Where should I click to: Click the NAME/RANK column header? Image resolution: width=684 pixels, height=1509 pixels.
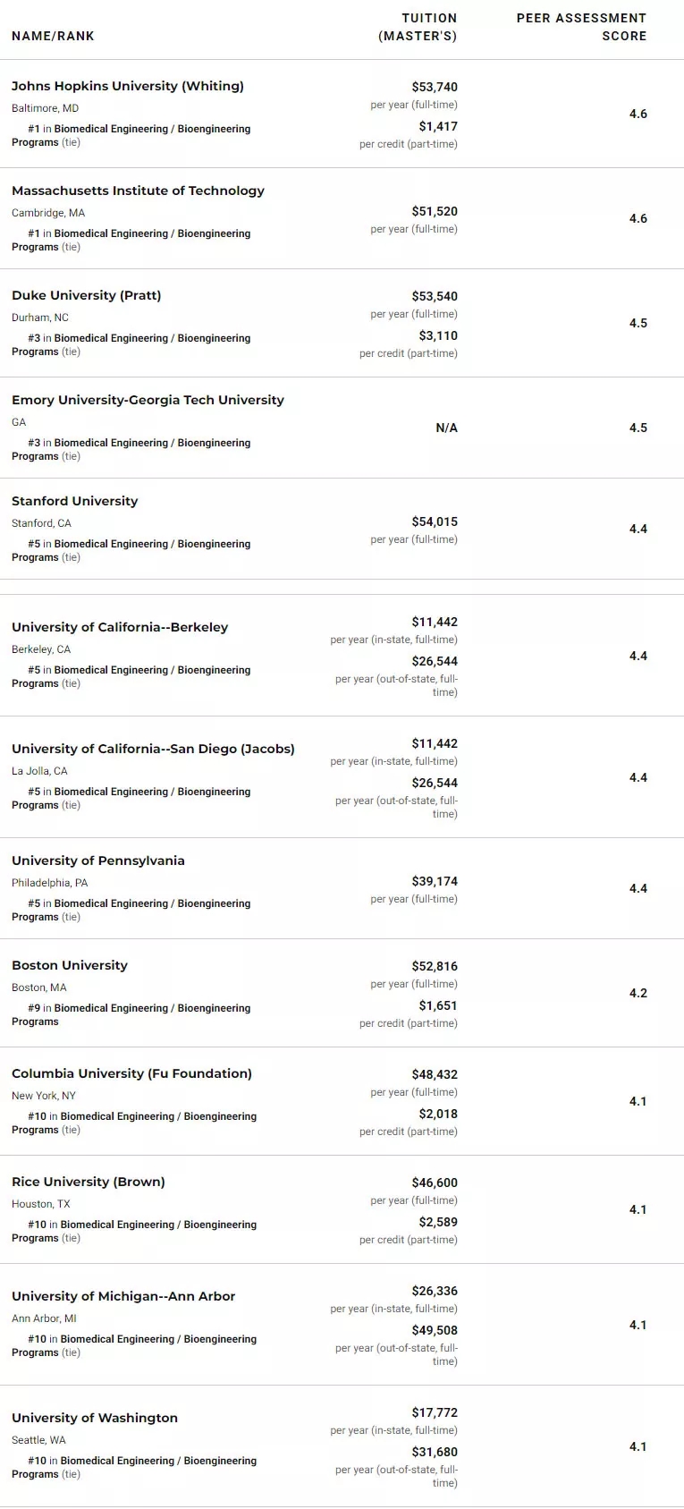tap(53, 36)
